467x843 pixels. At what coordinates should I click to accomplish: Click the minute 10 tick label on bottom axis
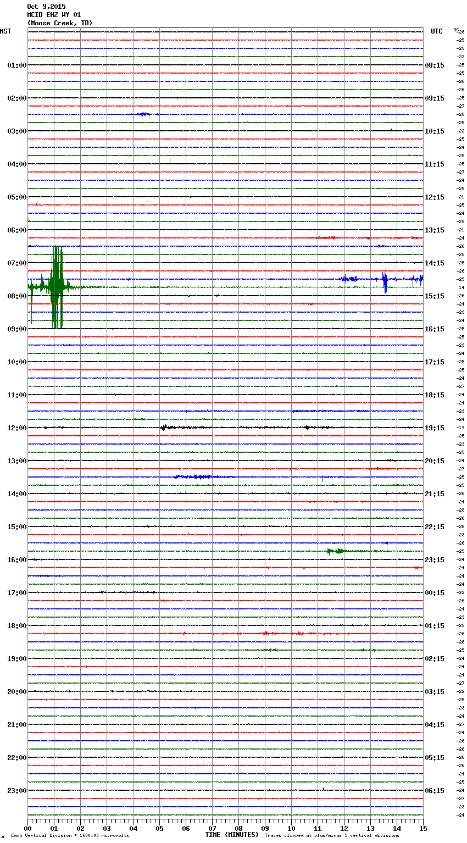coord(292,828)
